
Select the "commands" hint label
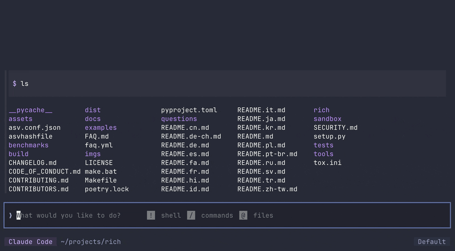(217, 215)
